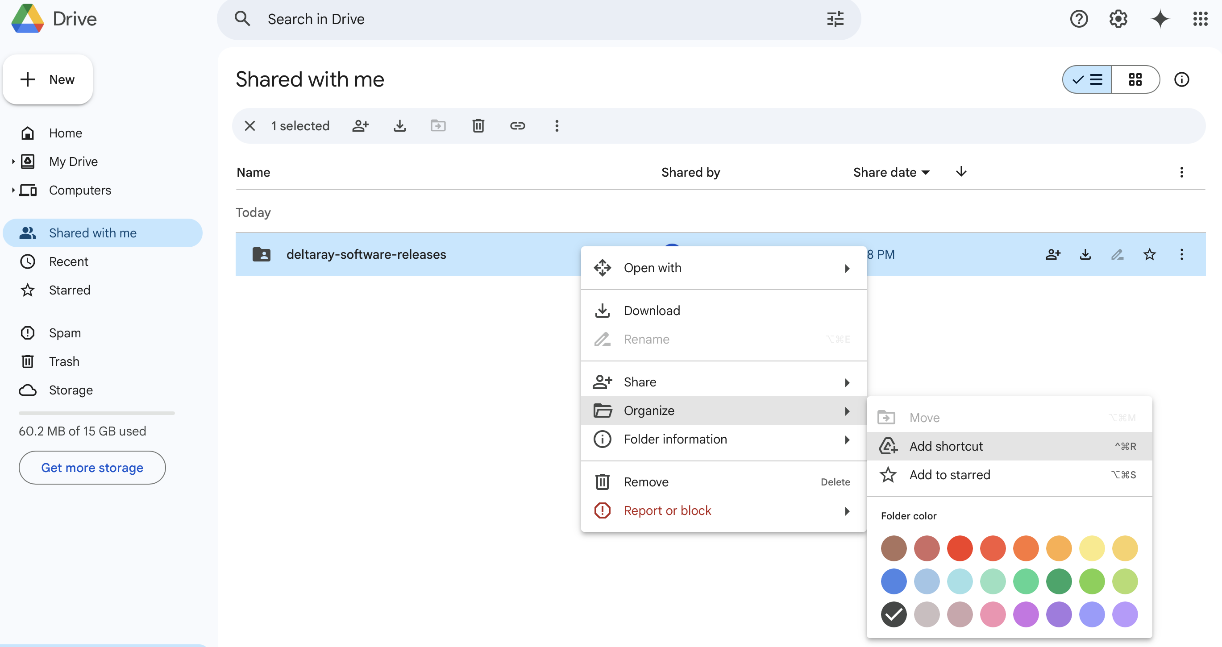Select Download from the context menu
1222x647 pixels.
pyautogui.click(x=651, y=311)
